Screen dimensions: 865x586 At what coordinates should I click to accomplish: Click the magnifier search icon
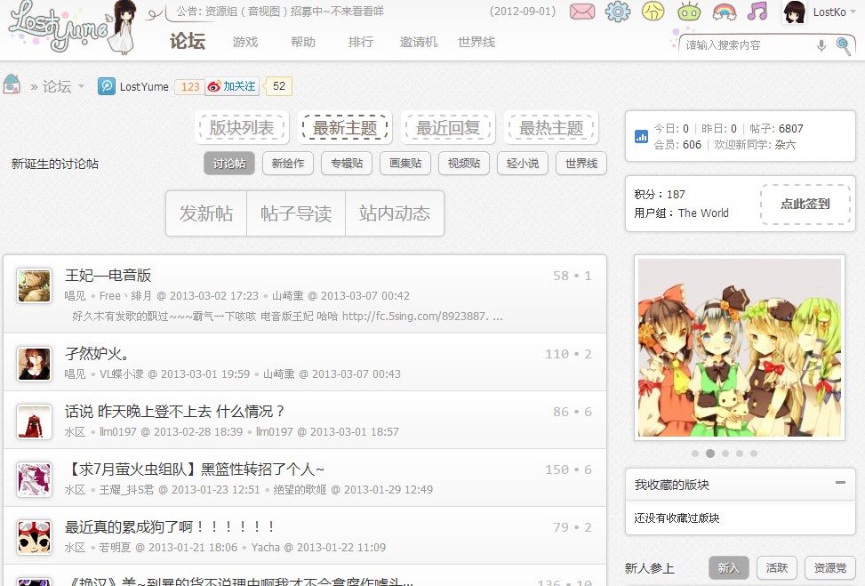(x=844, y=46)
